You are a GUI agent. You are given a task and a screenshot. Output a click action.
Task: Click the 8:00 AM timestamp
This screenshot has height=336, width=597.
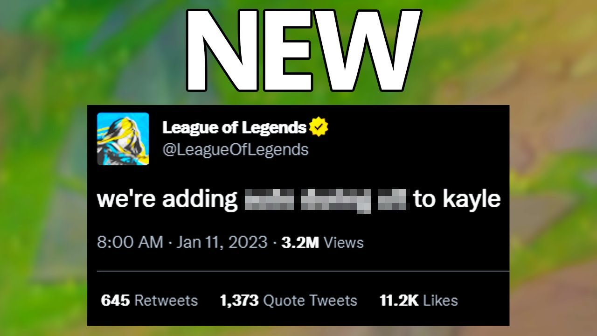pos(130,243)
